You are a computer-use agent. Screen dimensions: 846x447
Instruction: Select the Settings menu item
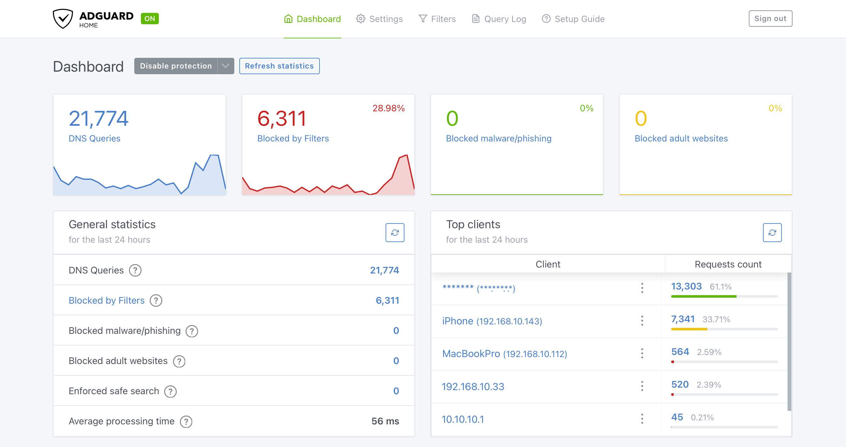(x=386, y=19)
